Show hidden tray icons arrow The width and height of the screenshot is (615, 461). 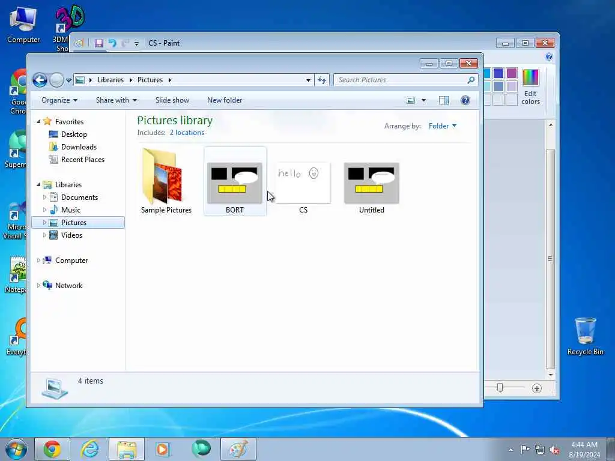pos(510,450)
